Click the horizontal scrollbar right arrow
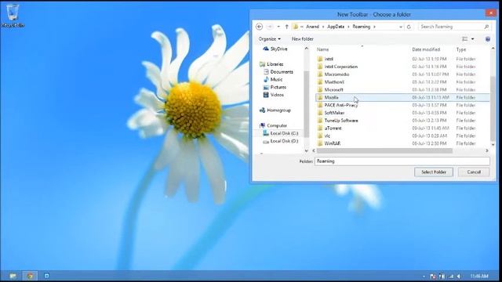Screen dimensions: 502x282 point(487,150)
